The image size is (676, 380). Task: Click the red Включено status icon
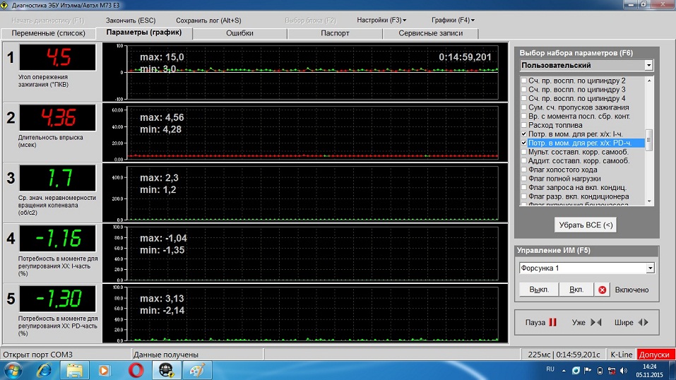603,290
